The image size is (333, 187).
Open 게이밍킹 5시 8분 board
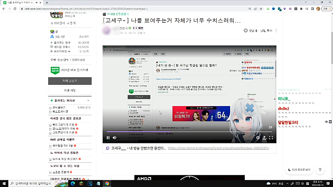tap(63, 146)
